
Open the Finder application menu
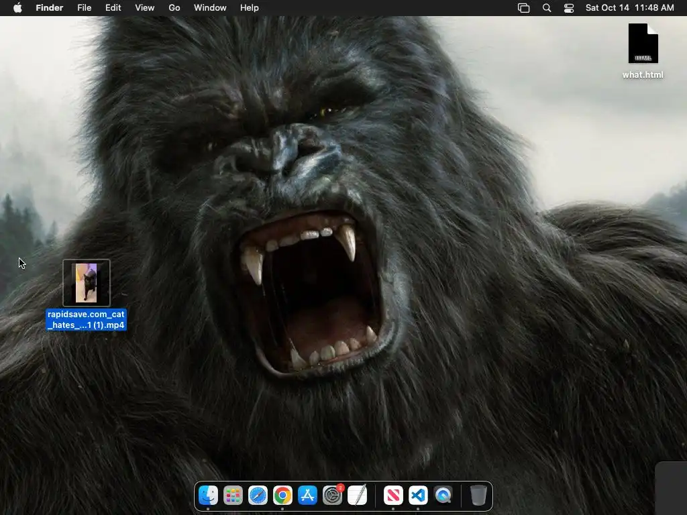[50, 8]
